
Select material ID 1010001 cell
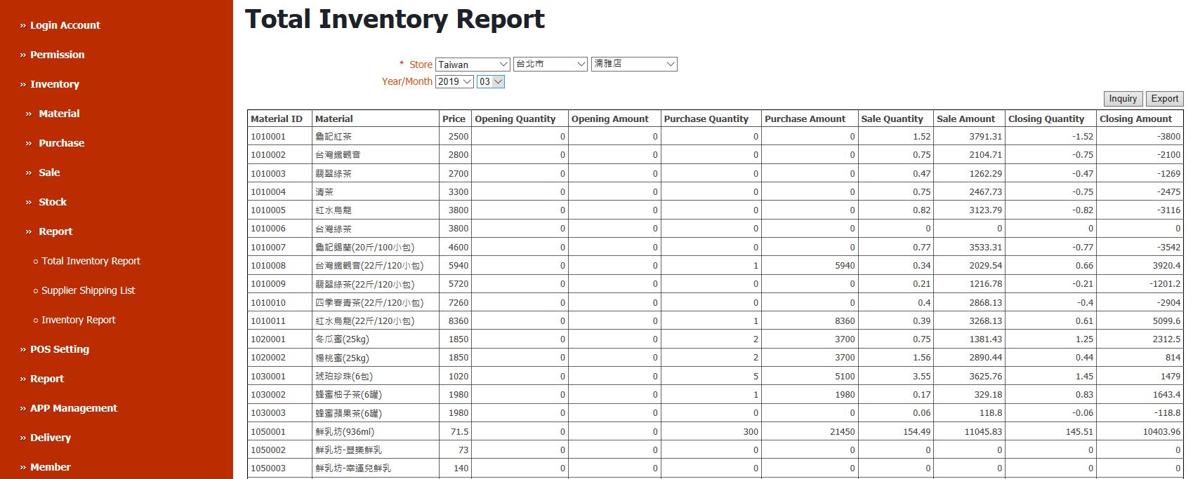[x=279, y=137]
